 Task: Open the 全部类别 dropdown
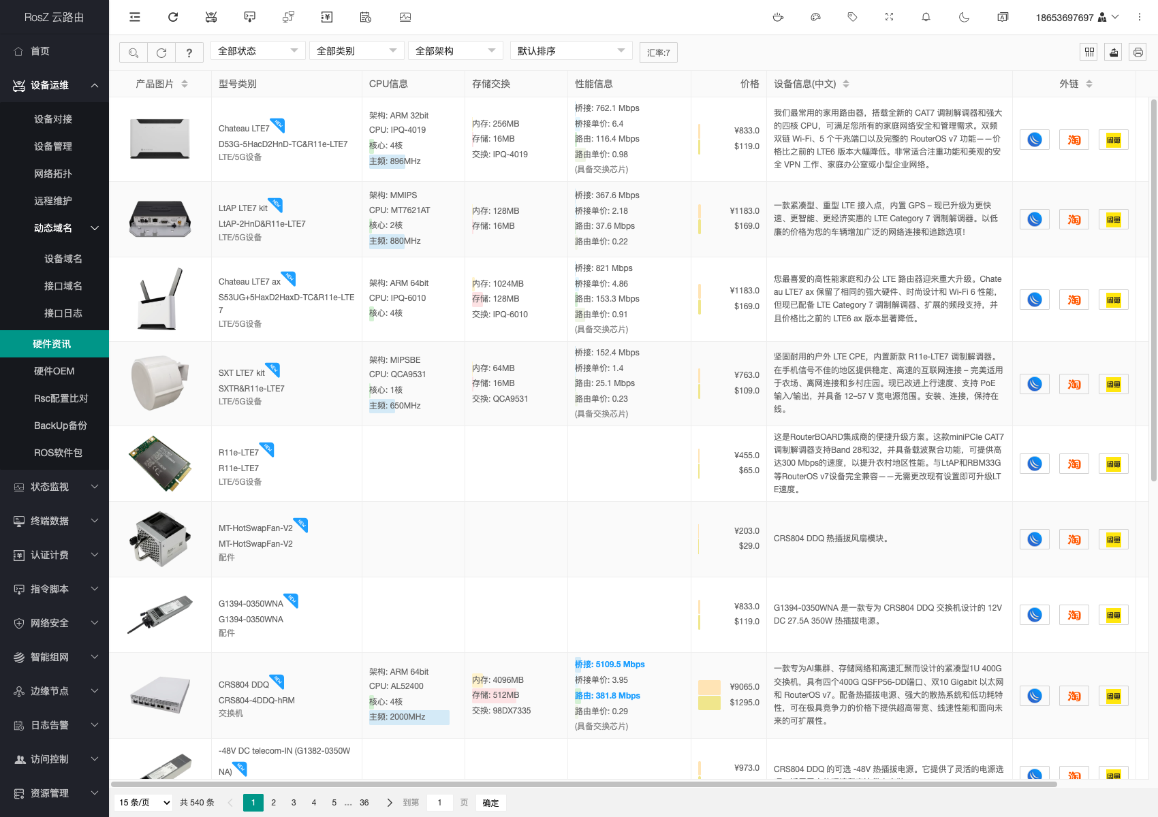[356, 51]
